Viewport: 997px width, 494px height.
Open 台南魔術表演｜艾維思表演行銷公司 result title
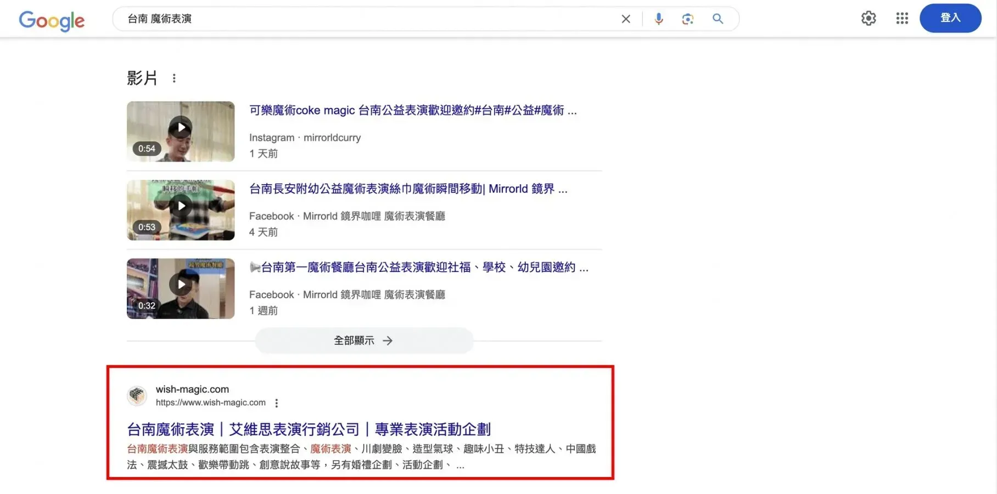point(309,429)
